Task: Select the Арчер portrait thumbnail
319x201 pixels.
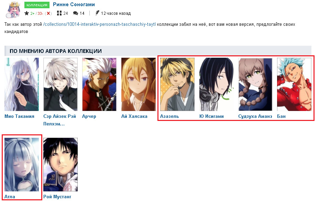Action: [x=99, y=85]
